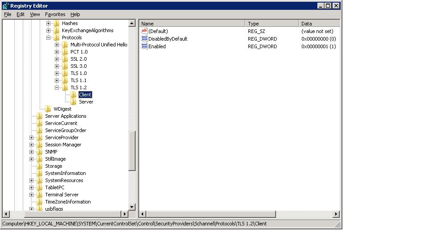
Task: Click the Server folder icon under TLS 1.2
Action: click(74, 102)
